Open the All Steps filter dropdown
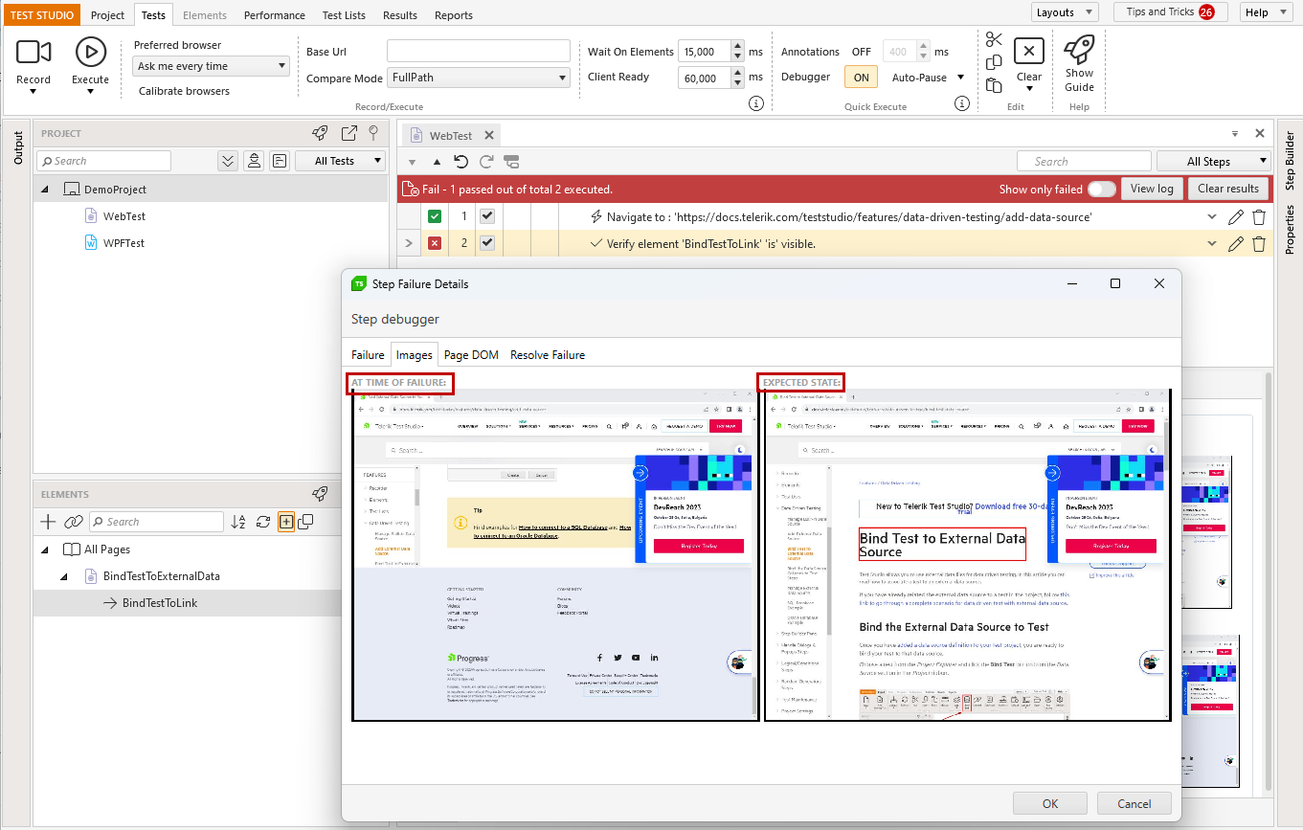 1213,162
